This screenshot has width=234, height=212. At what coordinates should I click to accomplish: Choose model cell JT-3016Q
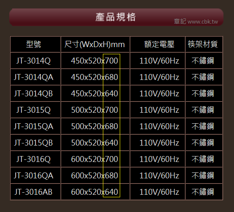click(x=35, y=159)
